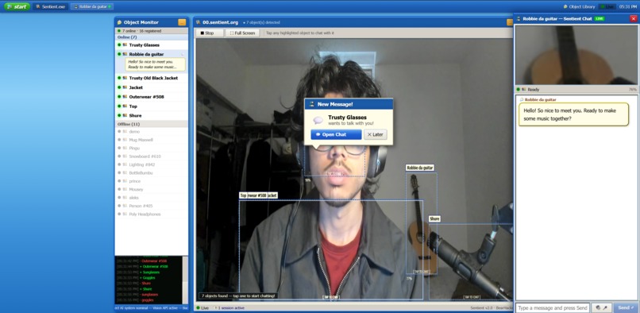Switch to Robbie da guitar taskbar item
This screenshot has width=640, height=313.
point(92,6)
